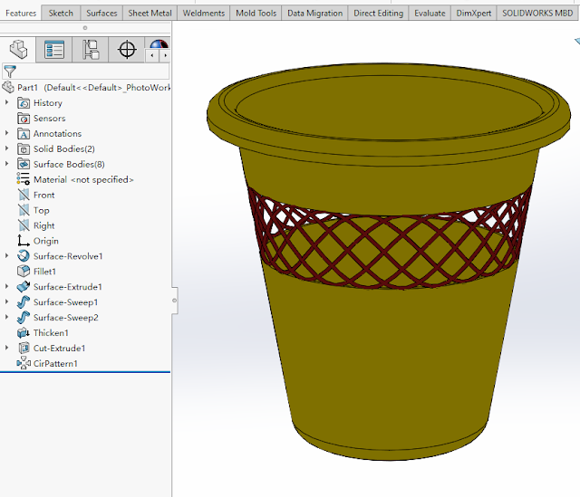Expand the History folder

(x=7, y=103)
